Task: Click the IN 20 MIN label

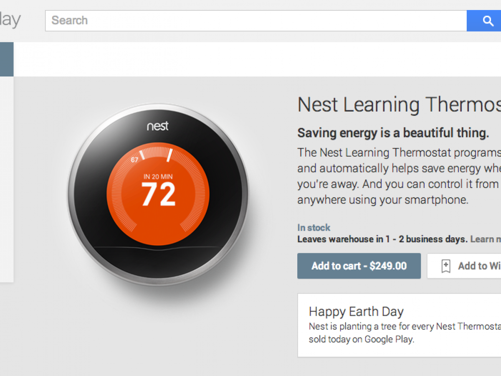Action: click(158, 177)
